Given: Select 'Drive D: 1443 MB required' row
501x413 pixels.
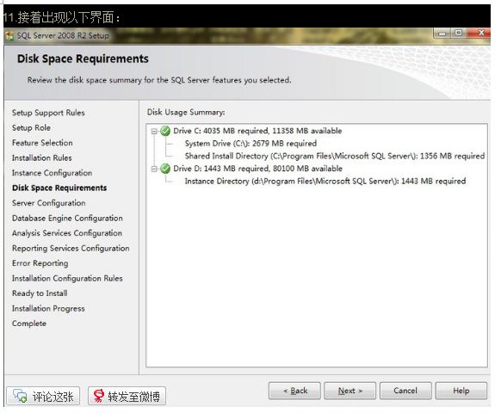Looking at the screenshot, I should pos(257,169).
